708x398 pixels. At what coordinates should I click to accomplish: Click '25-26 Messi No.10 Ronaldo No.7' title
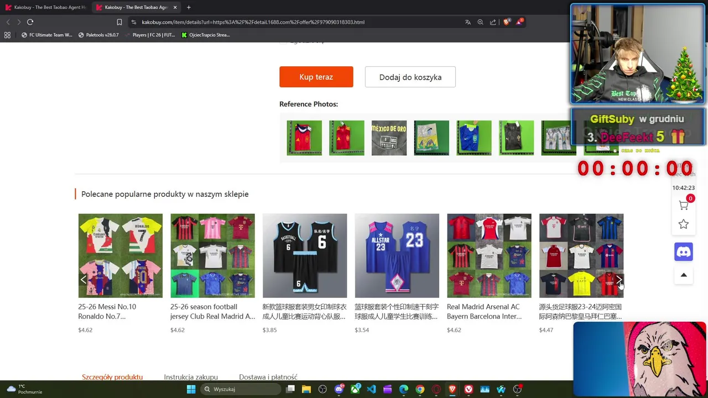tap(107, 311)
